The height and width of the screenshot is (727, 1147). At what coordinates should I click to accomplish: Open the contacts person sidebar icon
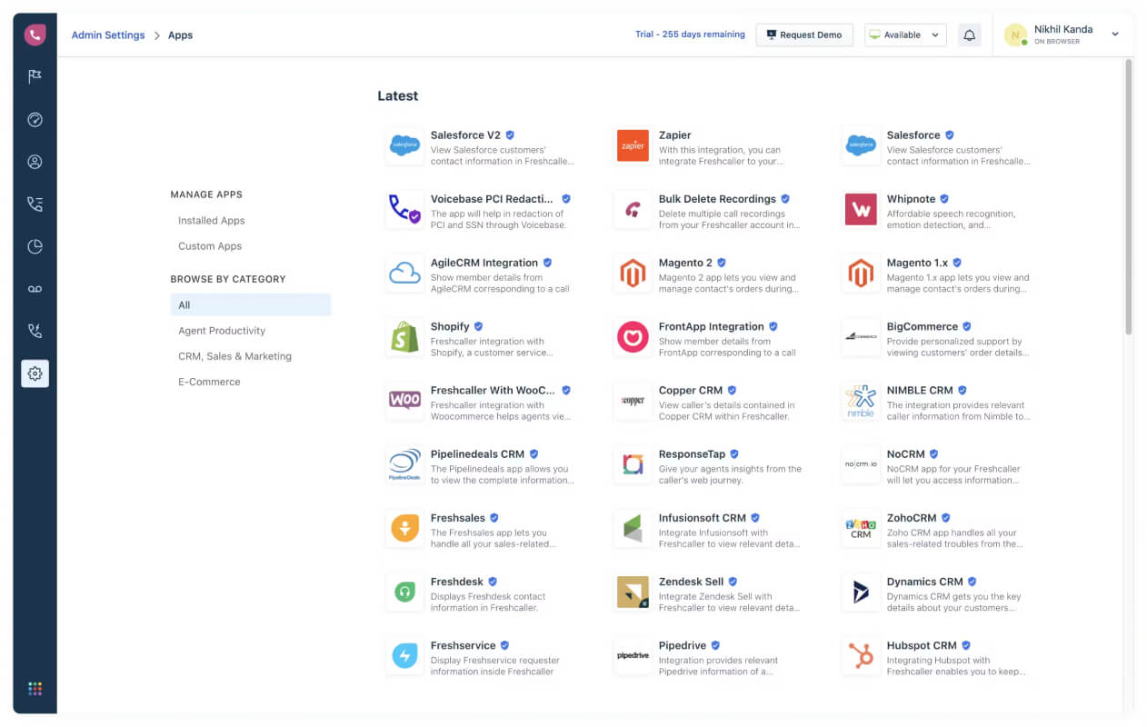pyautogui.click(x=35, y=162)
